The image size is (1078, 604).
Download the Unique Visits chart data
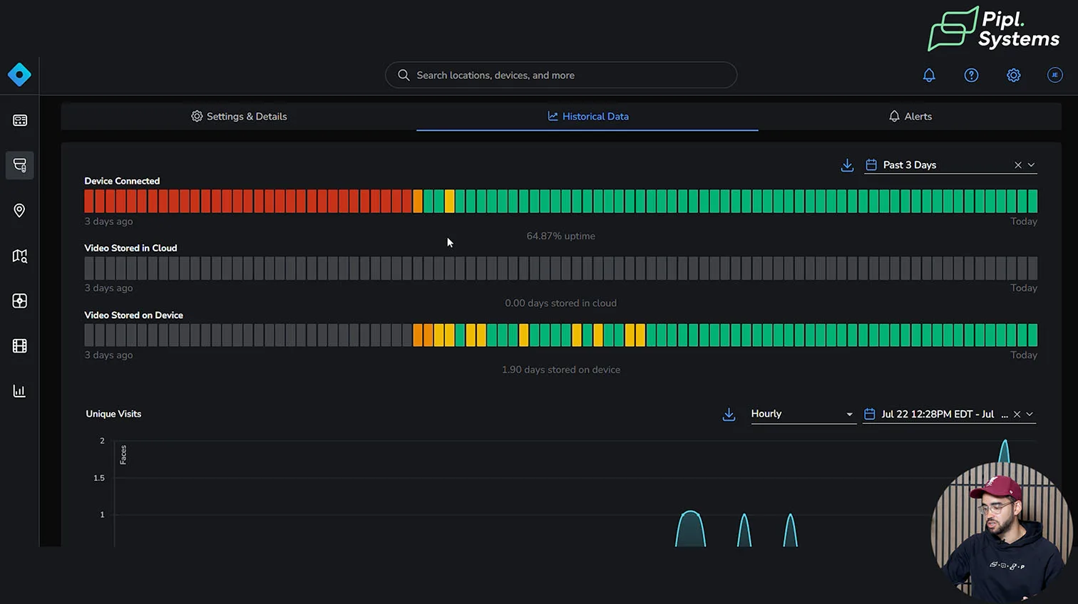click(729, 415)
